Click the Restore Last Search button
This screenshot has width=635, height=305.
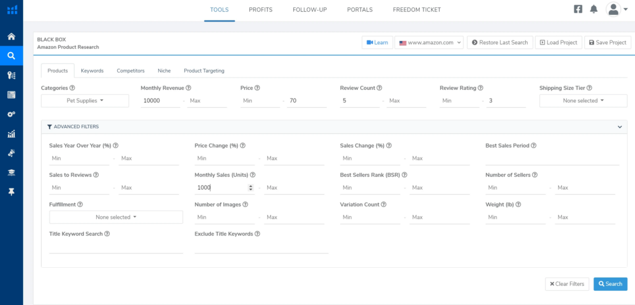(x=500, y=43)
